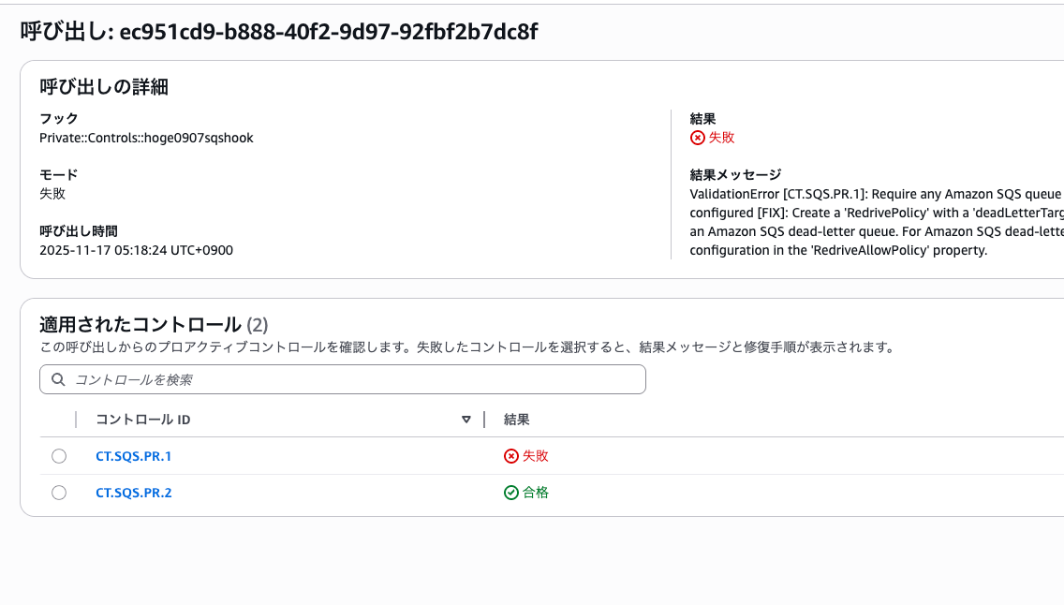The image size is (1064, 605).
Task: Click the red failure icon in CT.SQS.PR.1 row
Action: click(x=510, y=456)
